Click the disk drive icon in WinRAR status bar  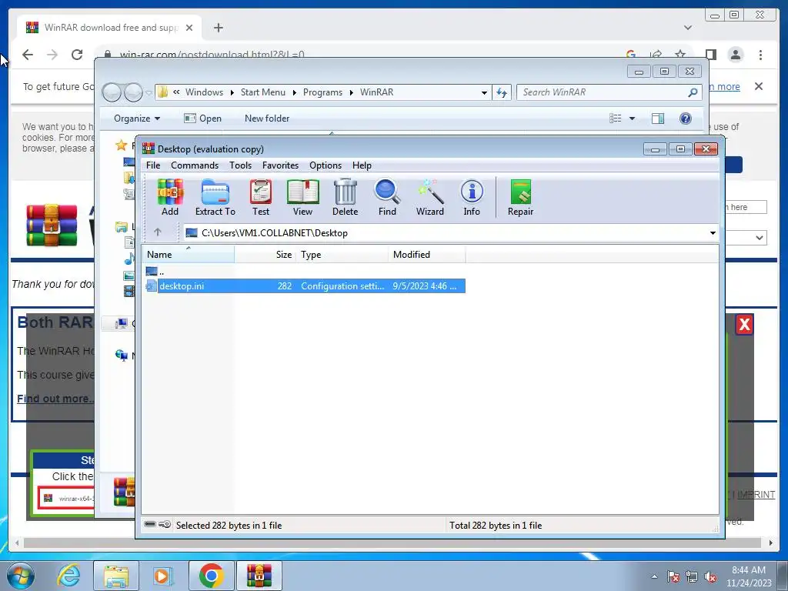click(x=150, y=525)
